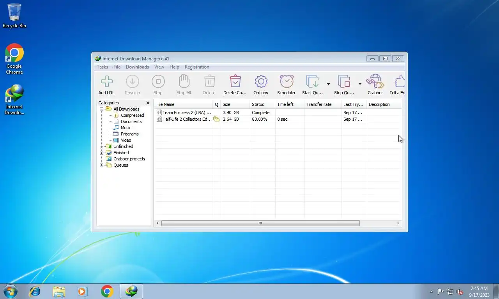Viewport: 499px width, 299px height.
Task: Select the Music category in the tree
Action: coord(126,128)
